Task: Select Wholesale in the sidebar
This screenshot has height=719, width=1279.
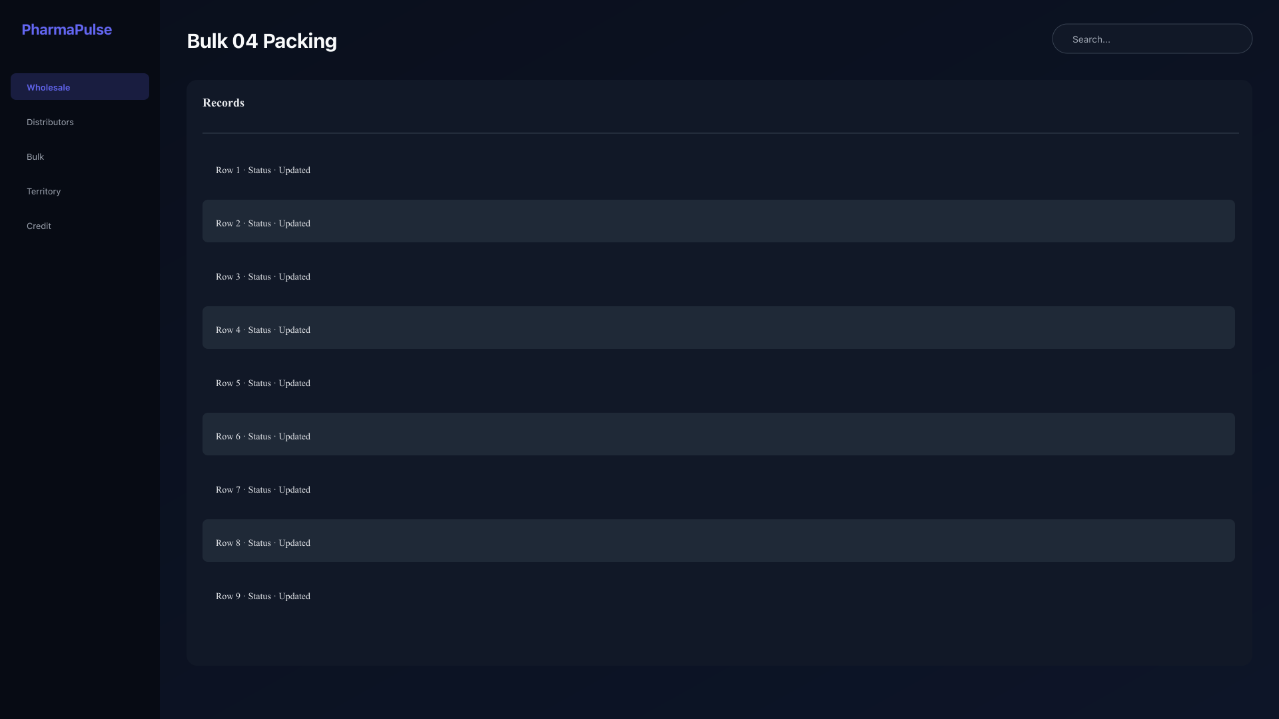Action: (80, 87)
